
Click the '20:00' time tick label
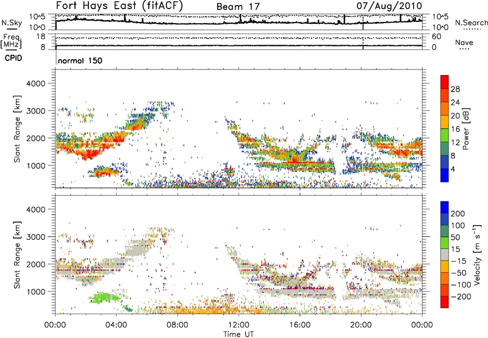(x=361, y=325)
